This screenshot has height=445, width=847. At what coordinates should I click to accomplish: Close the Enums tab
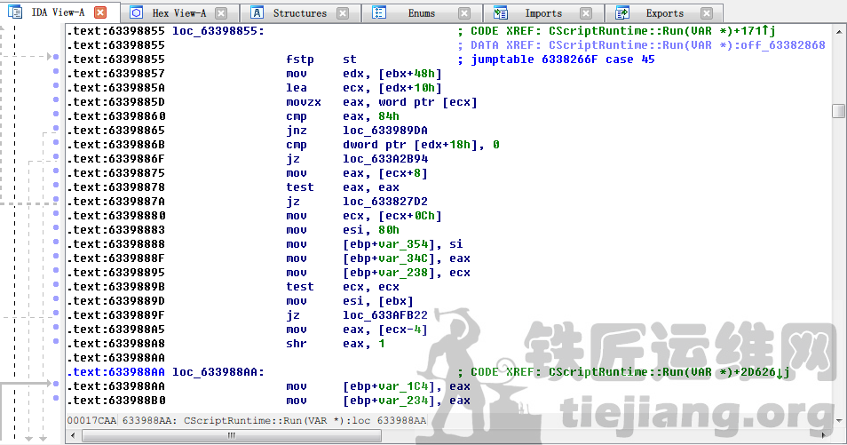coord(464,13)
